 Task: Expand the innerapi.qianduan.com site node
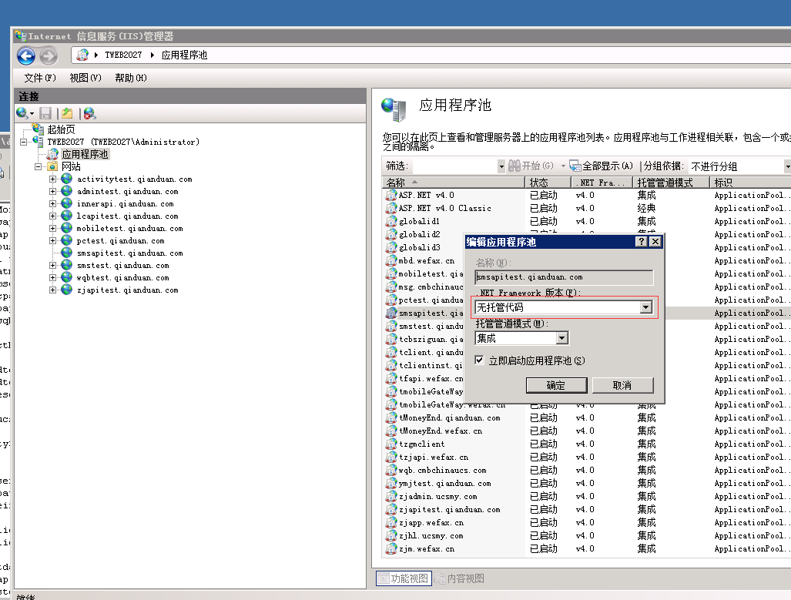click(52, 203)
